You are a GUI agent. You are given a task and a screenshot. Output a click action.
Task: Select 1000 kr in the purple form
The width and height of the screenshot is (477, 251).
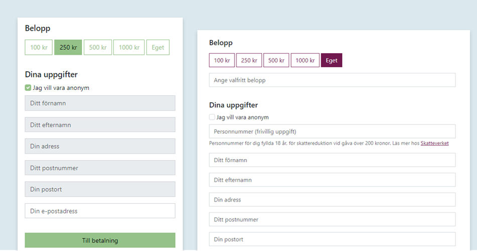305,61
